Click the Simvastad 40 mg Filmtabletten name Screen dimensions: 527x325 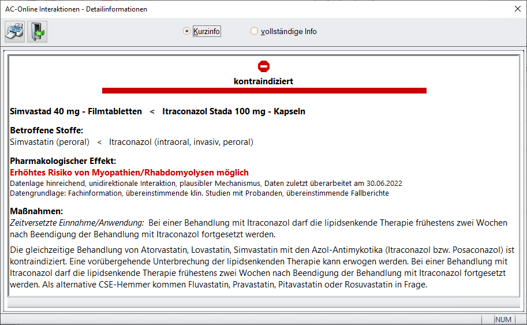[76, 111]
